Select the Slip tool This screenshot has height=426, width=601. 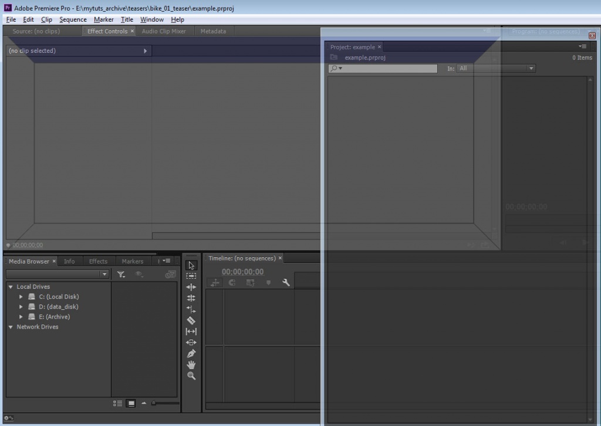coord(191,332)
